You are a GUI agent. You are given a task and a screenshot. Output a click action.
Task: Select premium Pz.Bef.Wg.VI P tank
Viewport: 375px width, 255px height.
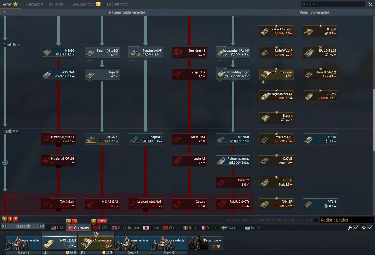(277, 53)
